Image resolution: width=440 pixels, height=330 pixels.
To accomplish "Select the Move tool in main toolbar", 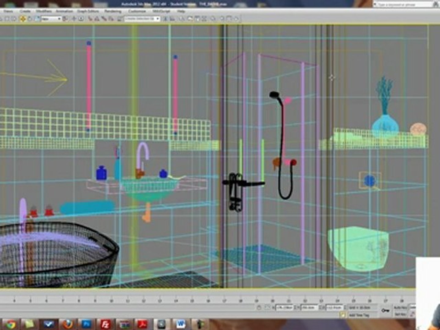I will pyautogui.click(x=23, y=19).
